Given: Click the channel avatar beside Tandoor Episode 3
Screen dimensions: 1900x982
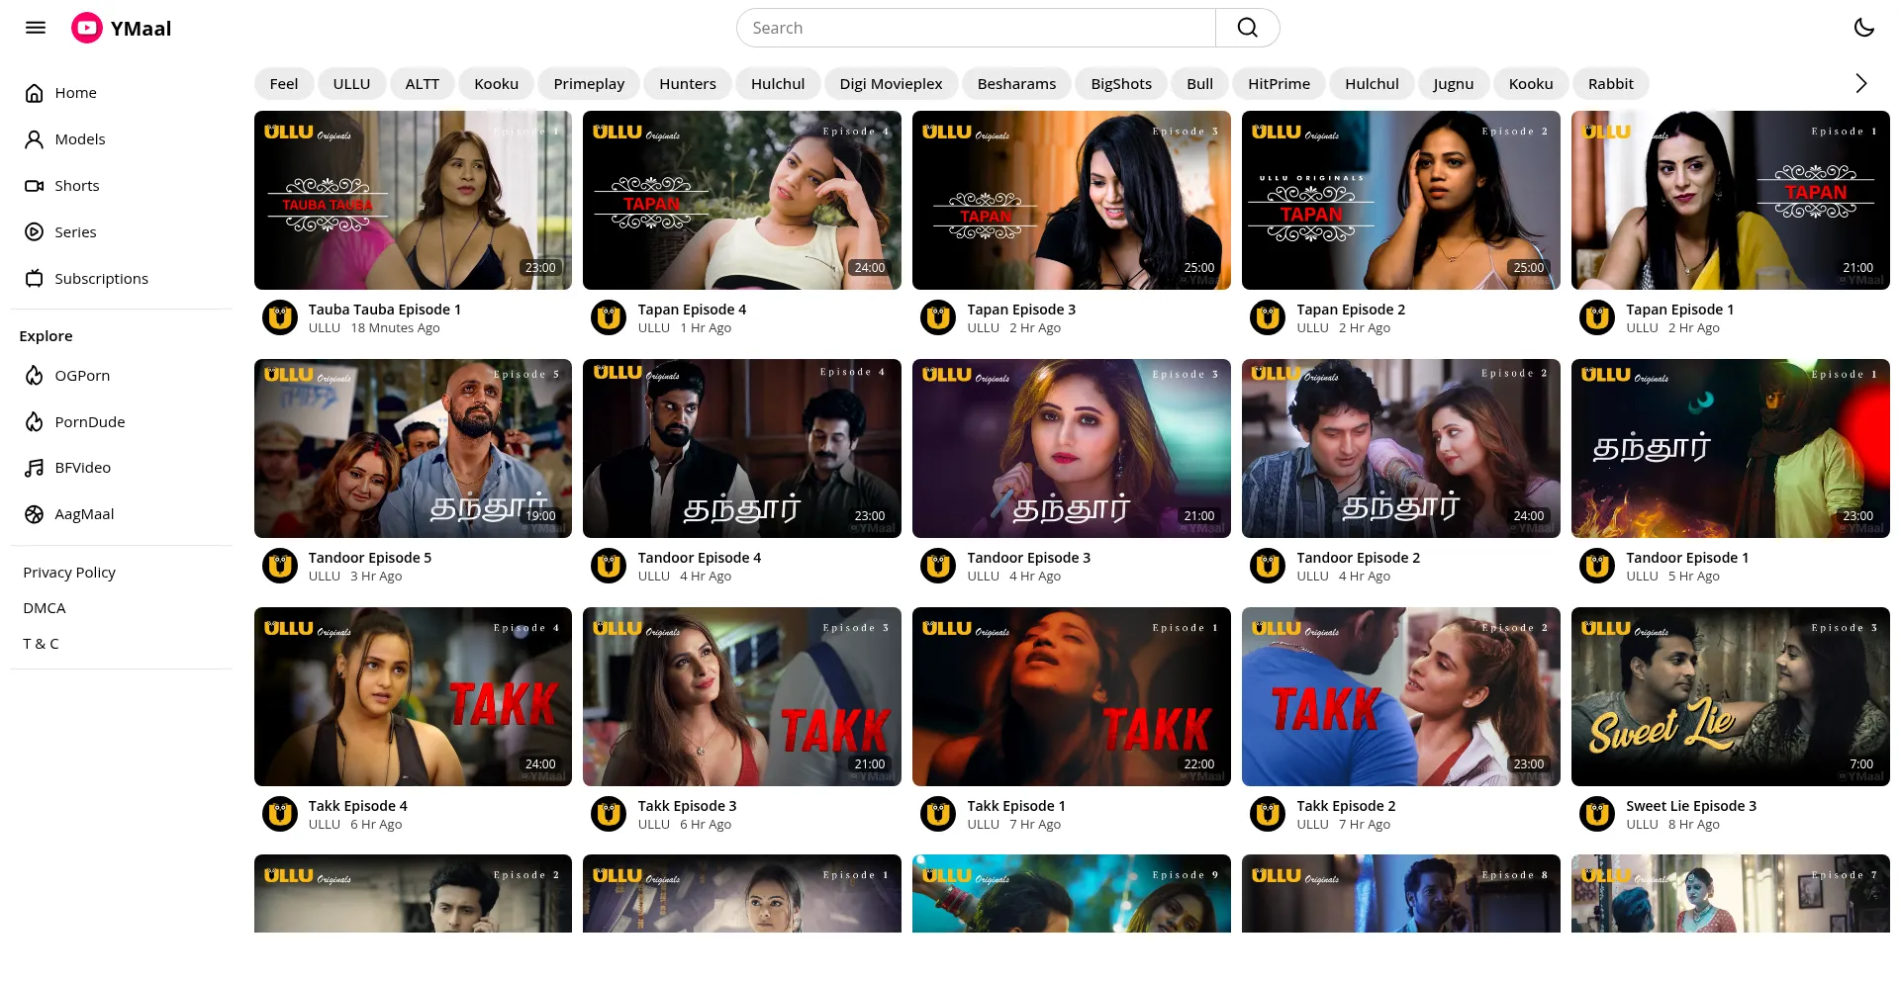Looking at the screenshot, I should 938,566.
